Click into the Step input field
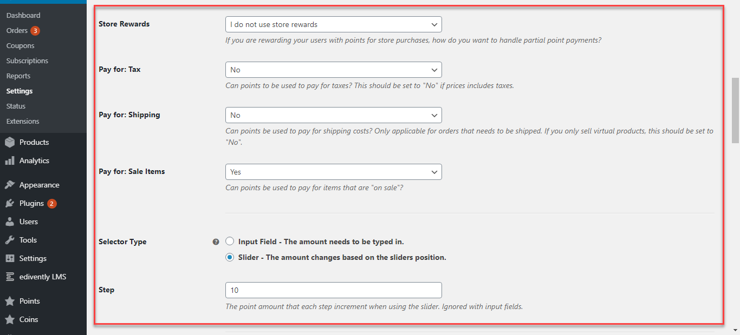Viewport: 740px width, 335px height. (x=334, y=290)
